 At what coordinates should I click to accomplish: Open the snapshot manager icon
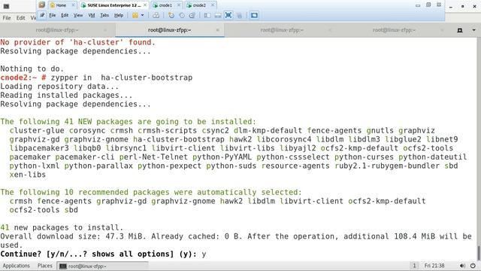(x=192, y=15)
